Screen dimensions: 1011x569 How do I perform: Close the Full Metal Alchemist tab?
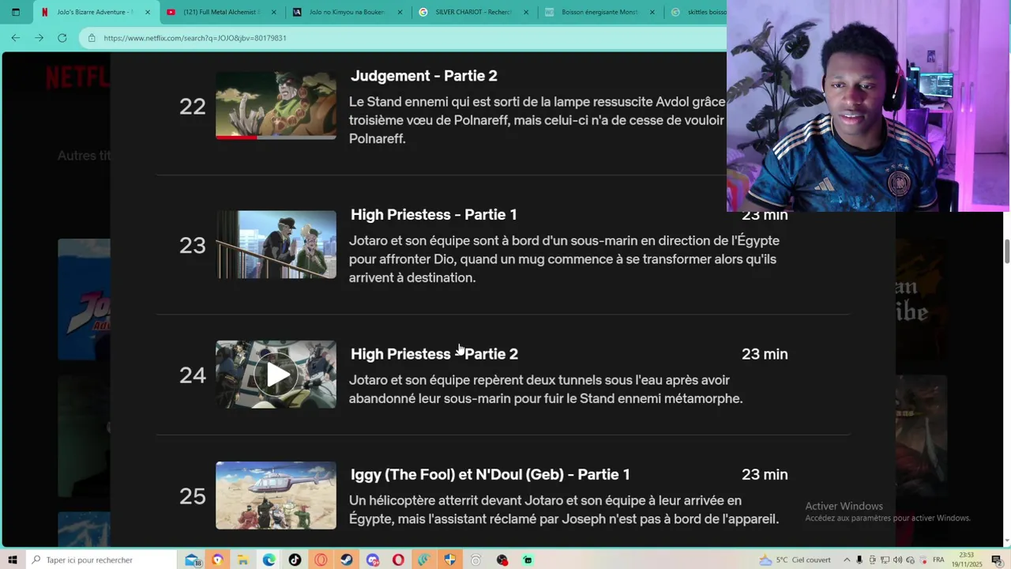coord(273,12)
